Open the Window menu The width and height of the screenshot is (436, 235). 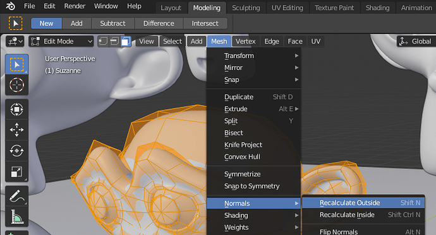(x=106, y=6)
